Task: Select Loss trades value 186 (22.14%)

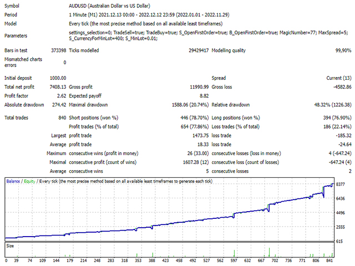Action: click(x=337, y=127)
